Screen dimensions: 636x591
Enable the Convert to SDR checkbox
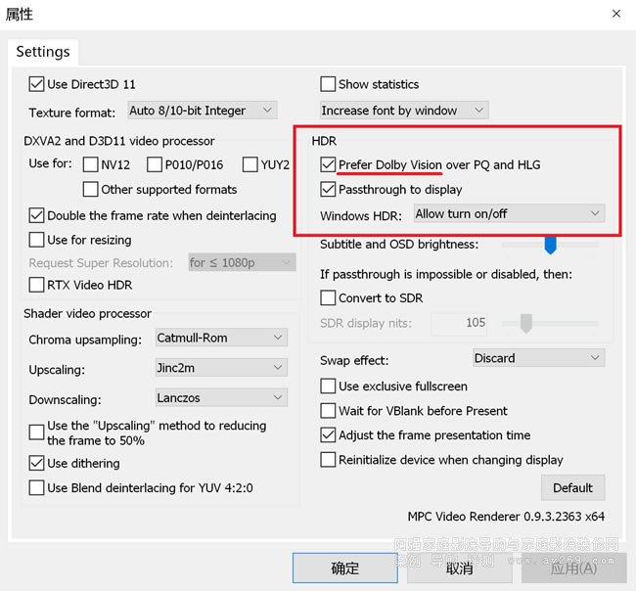point(329,297)
